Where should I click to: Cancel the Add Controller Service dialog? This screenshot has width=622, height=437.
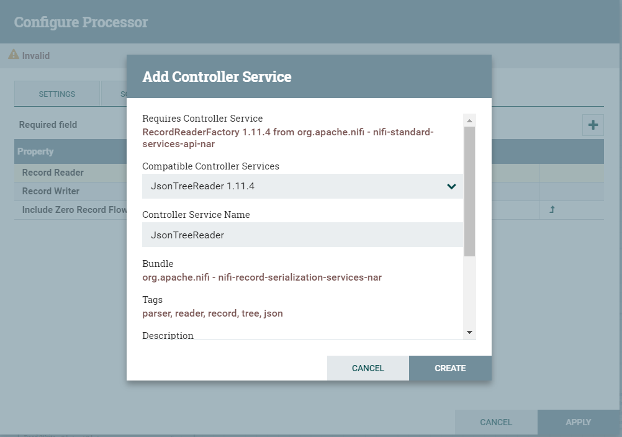(x=367, y=368)
